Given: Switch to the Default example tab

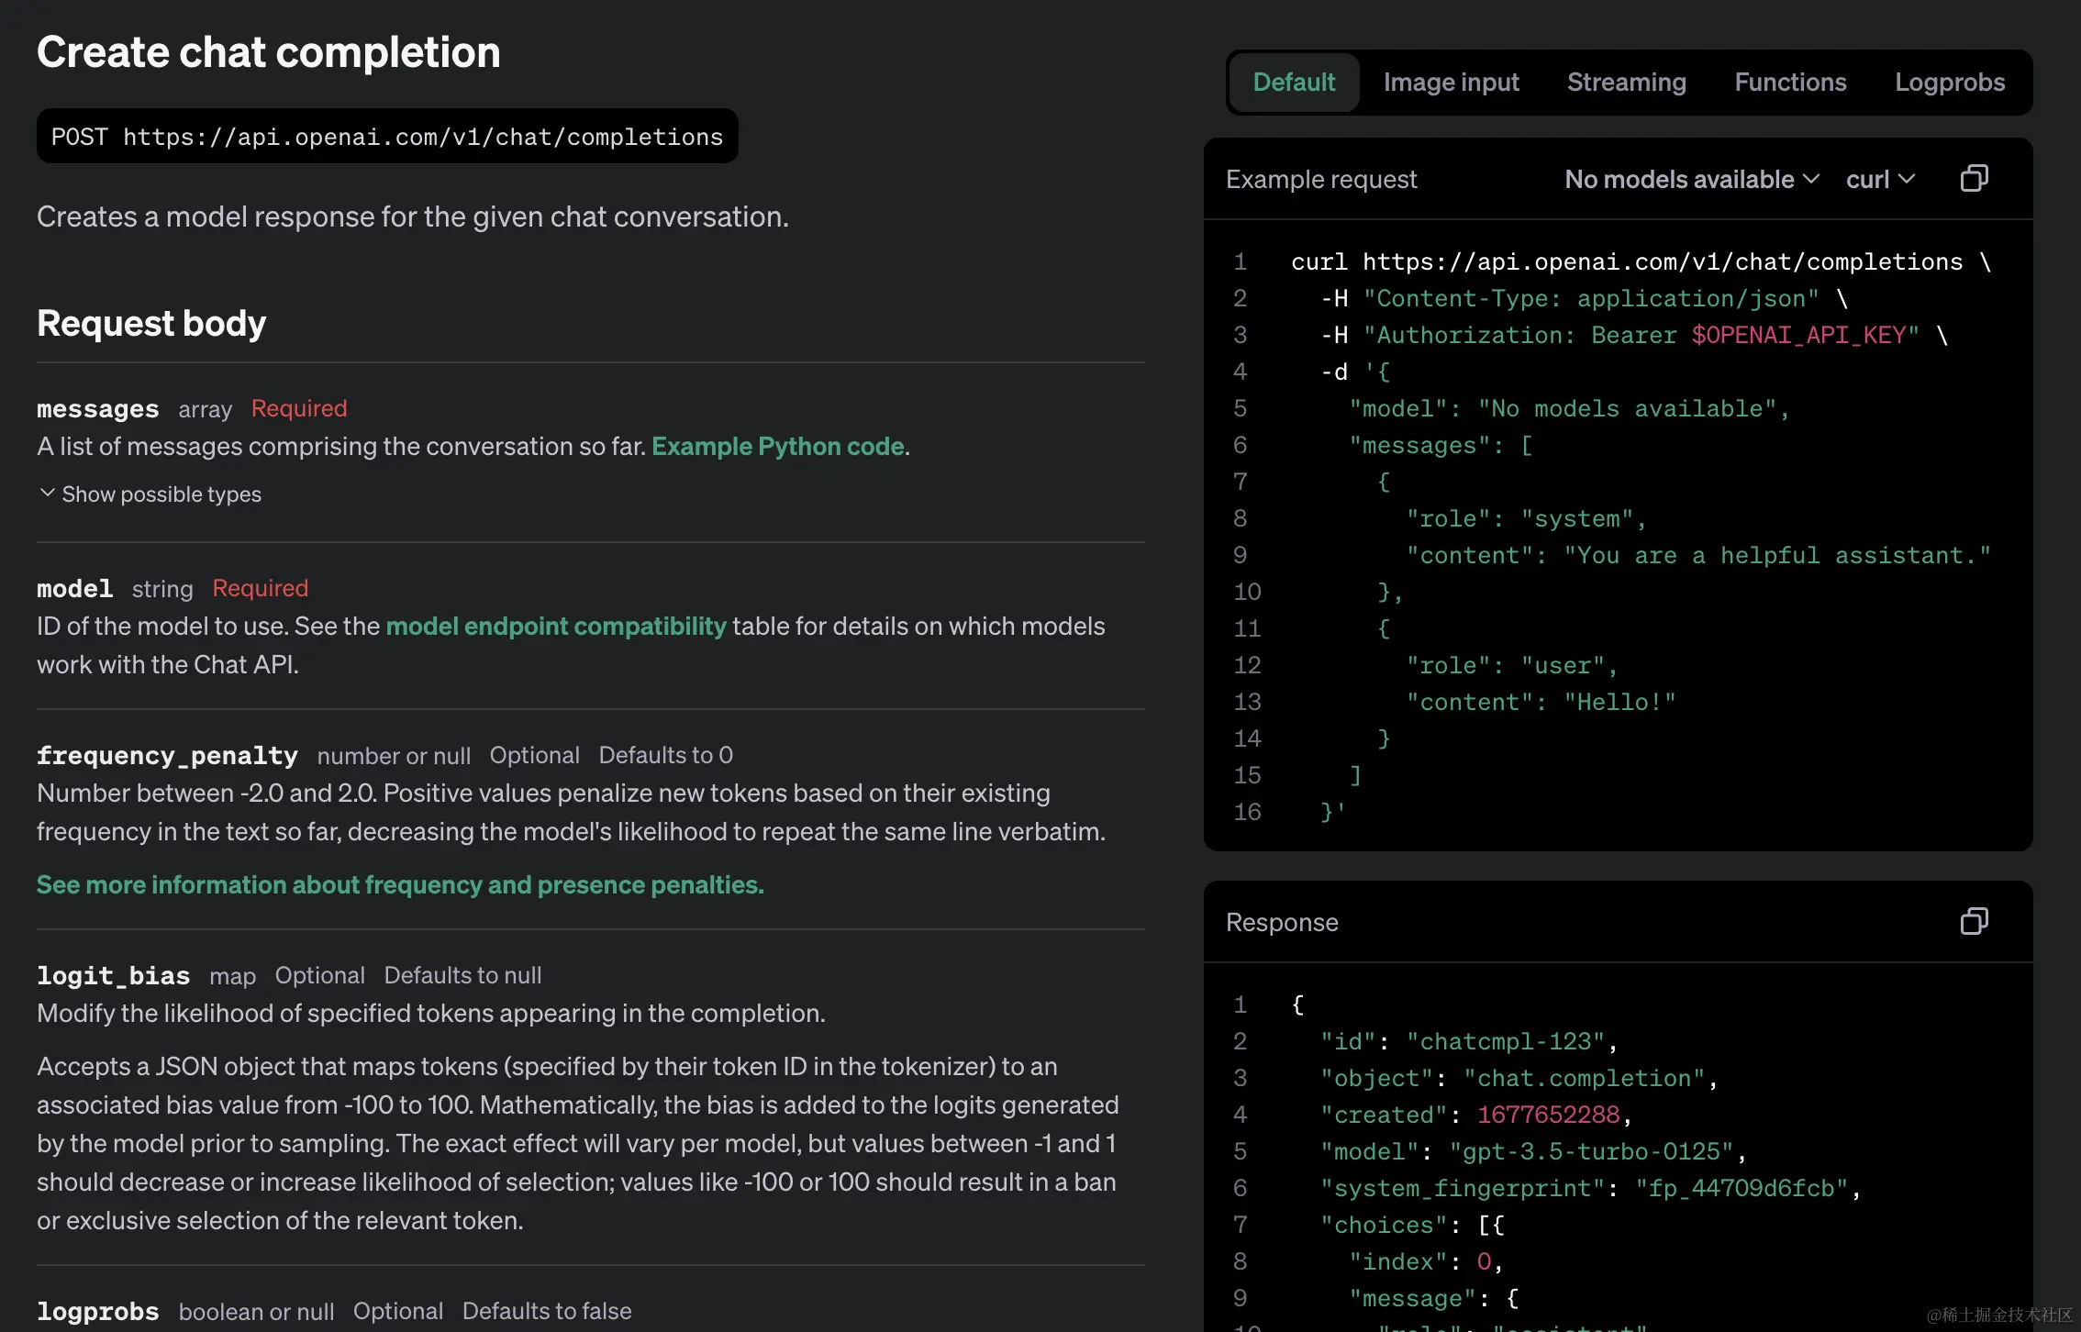Looking at the screenshot, I should click(x=1294, y=82).
